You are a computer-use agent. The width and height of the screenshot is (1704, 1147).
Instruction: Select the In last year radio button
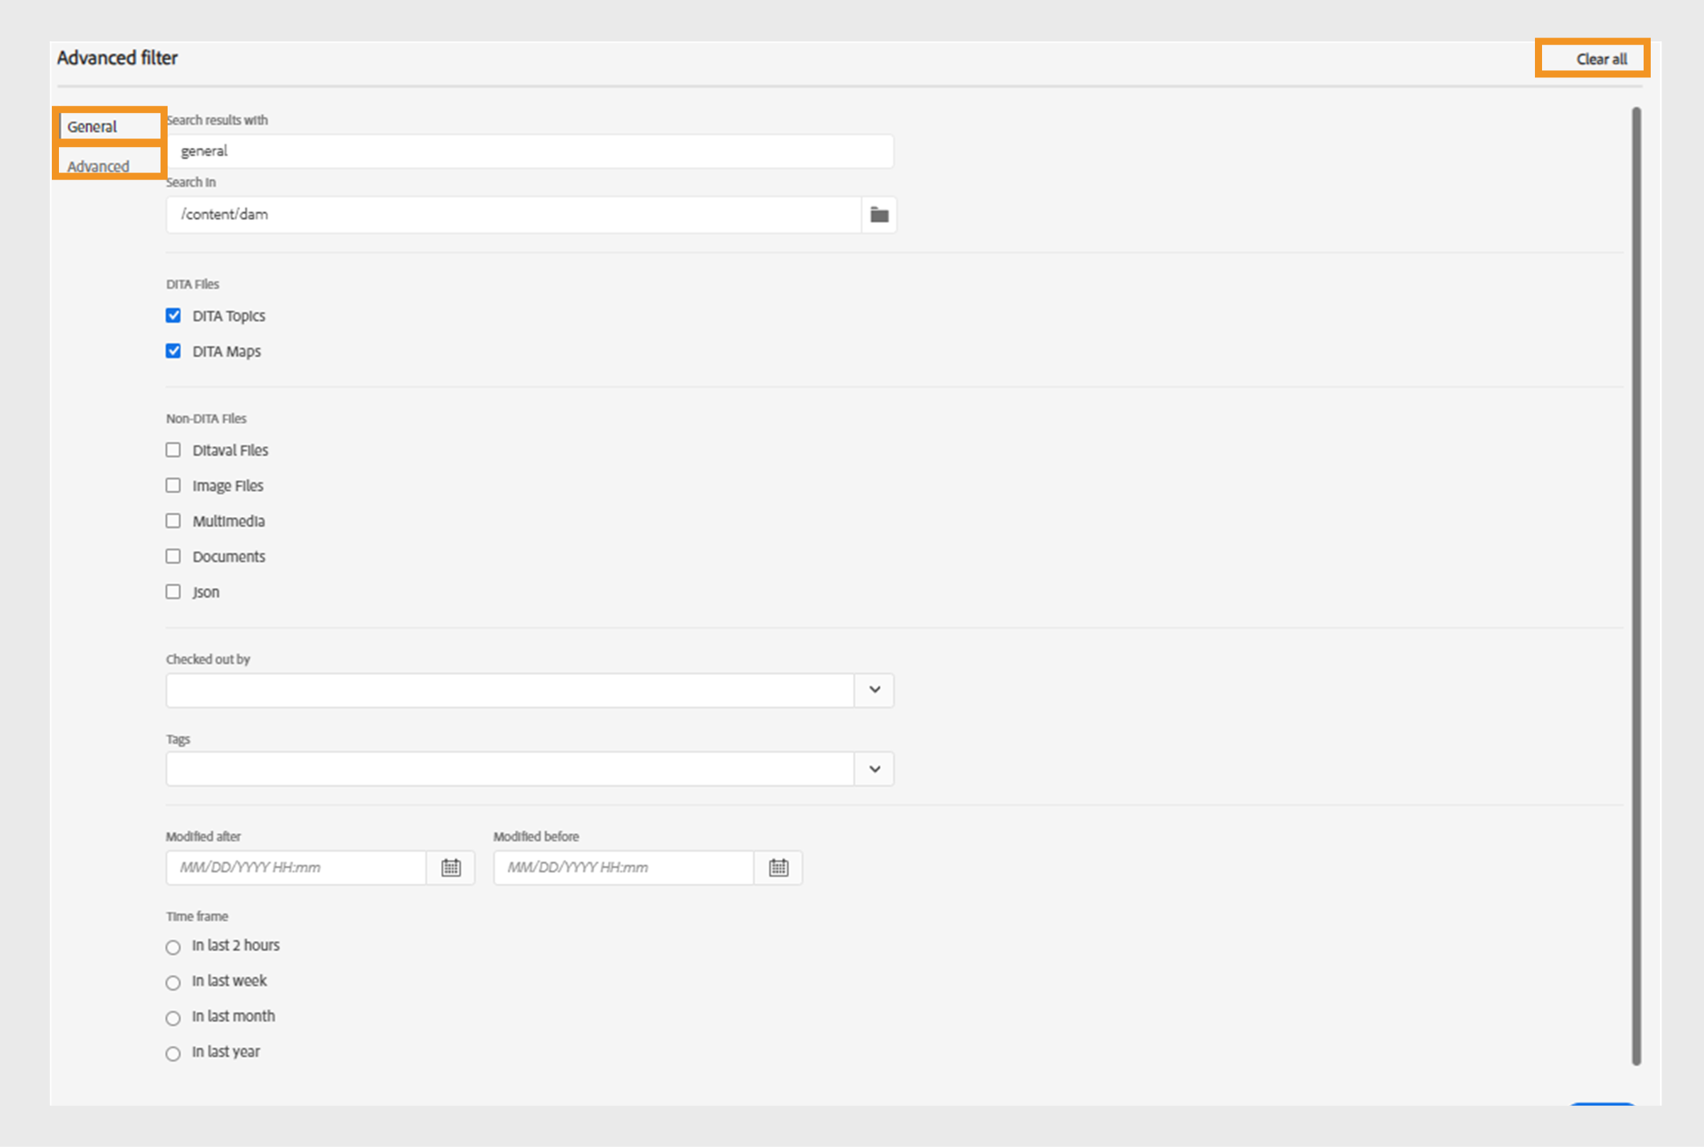pos(170,1051)
